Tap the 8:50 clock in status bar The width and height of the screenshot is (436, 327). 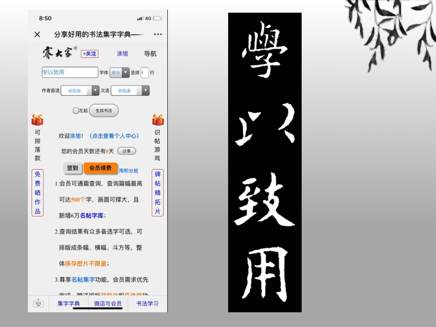(45, 18)
